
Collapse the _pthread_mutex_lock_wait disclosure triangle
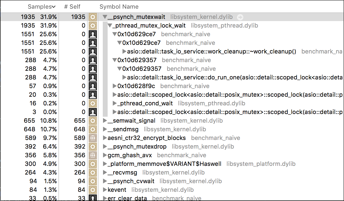(110, 26)
